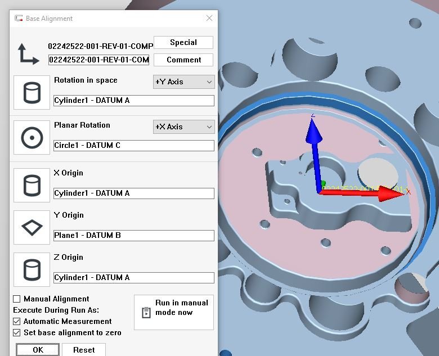Click the Reset button
This screenshot has height=356, width=439.
click(84, 350)
